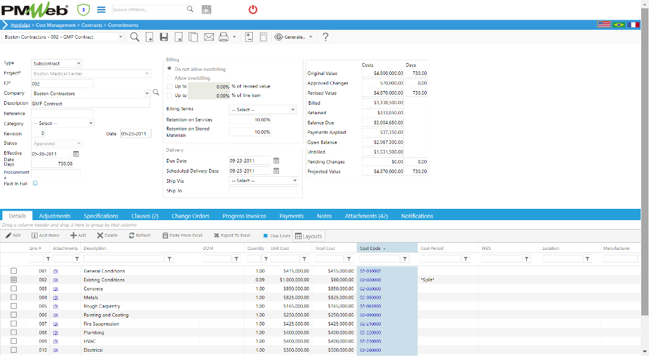Switch language with the US flag icon

click(604, 25)
